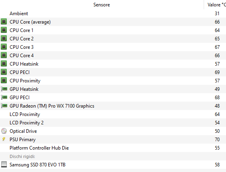Sort by the Valore °C column header

(215, 5)
